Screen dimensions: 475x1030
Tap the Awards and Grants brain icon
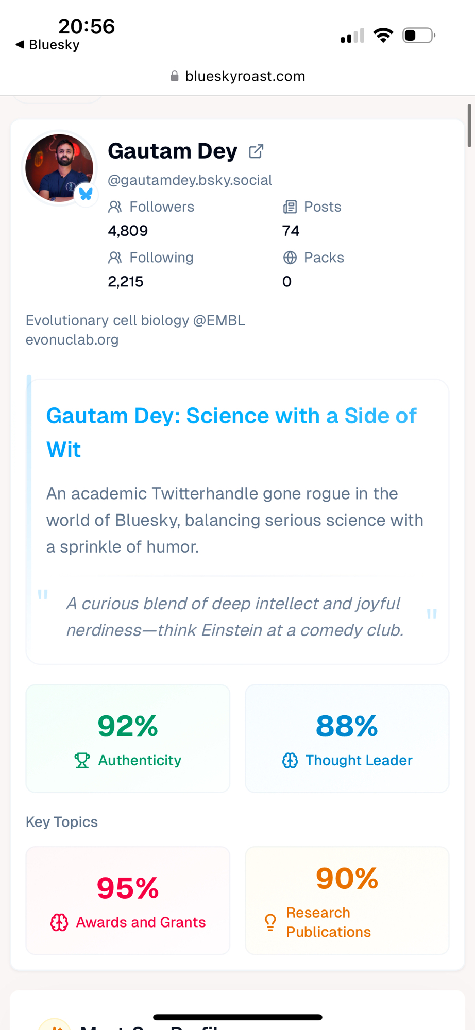59,922
